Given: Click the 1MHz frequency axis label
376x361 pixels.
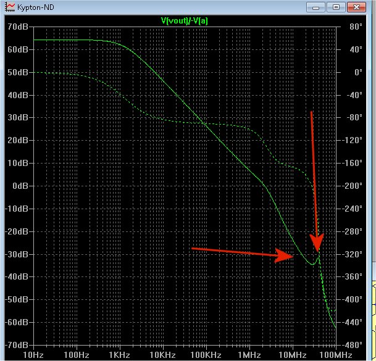Looking at the screenshot, I should tap(249, 355).
